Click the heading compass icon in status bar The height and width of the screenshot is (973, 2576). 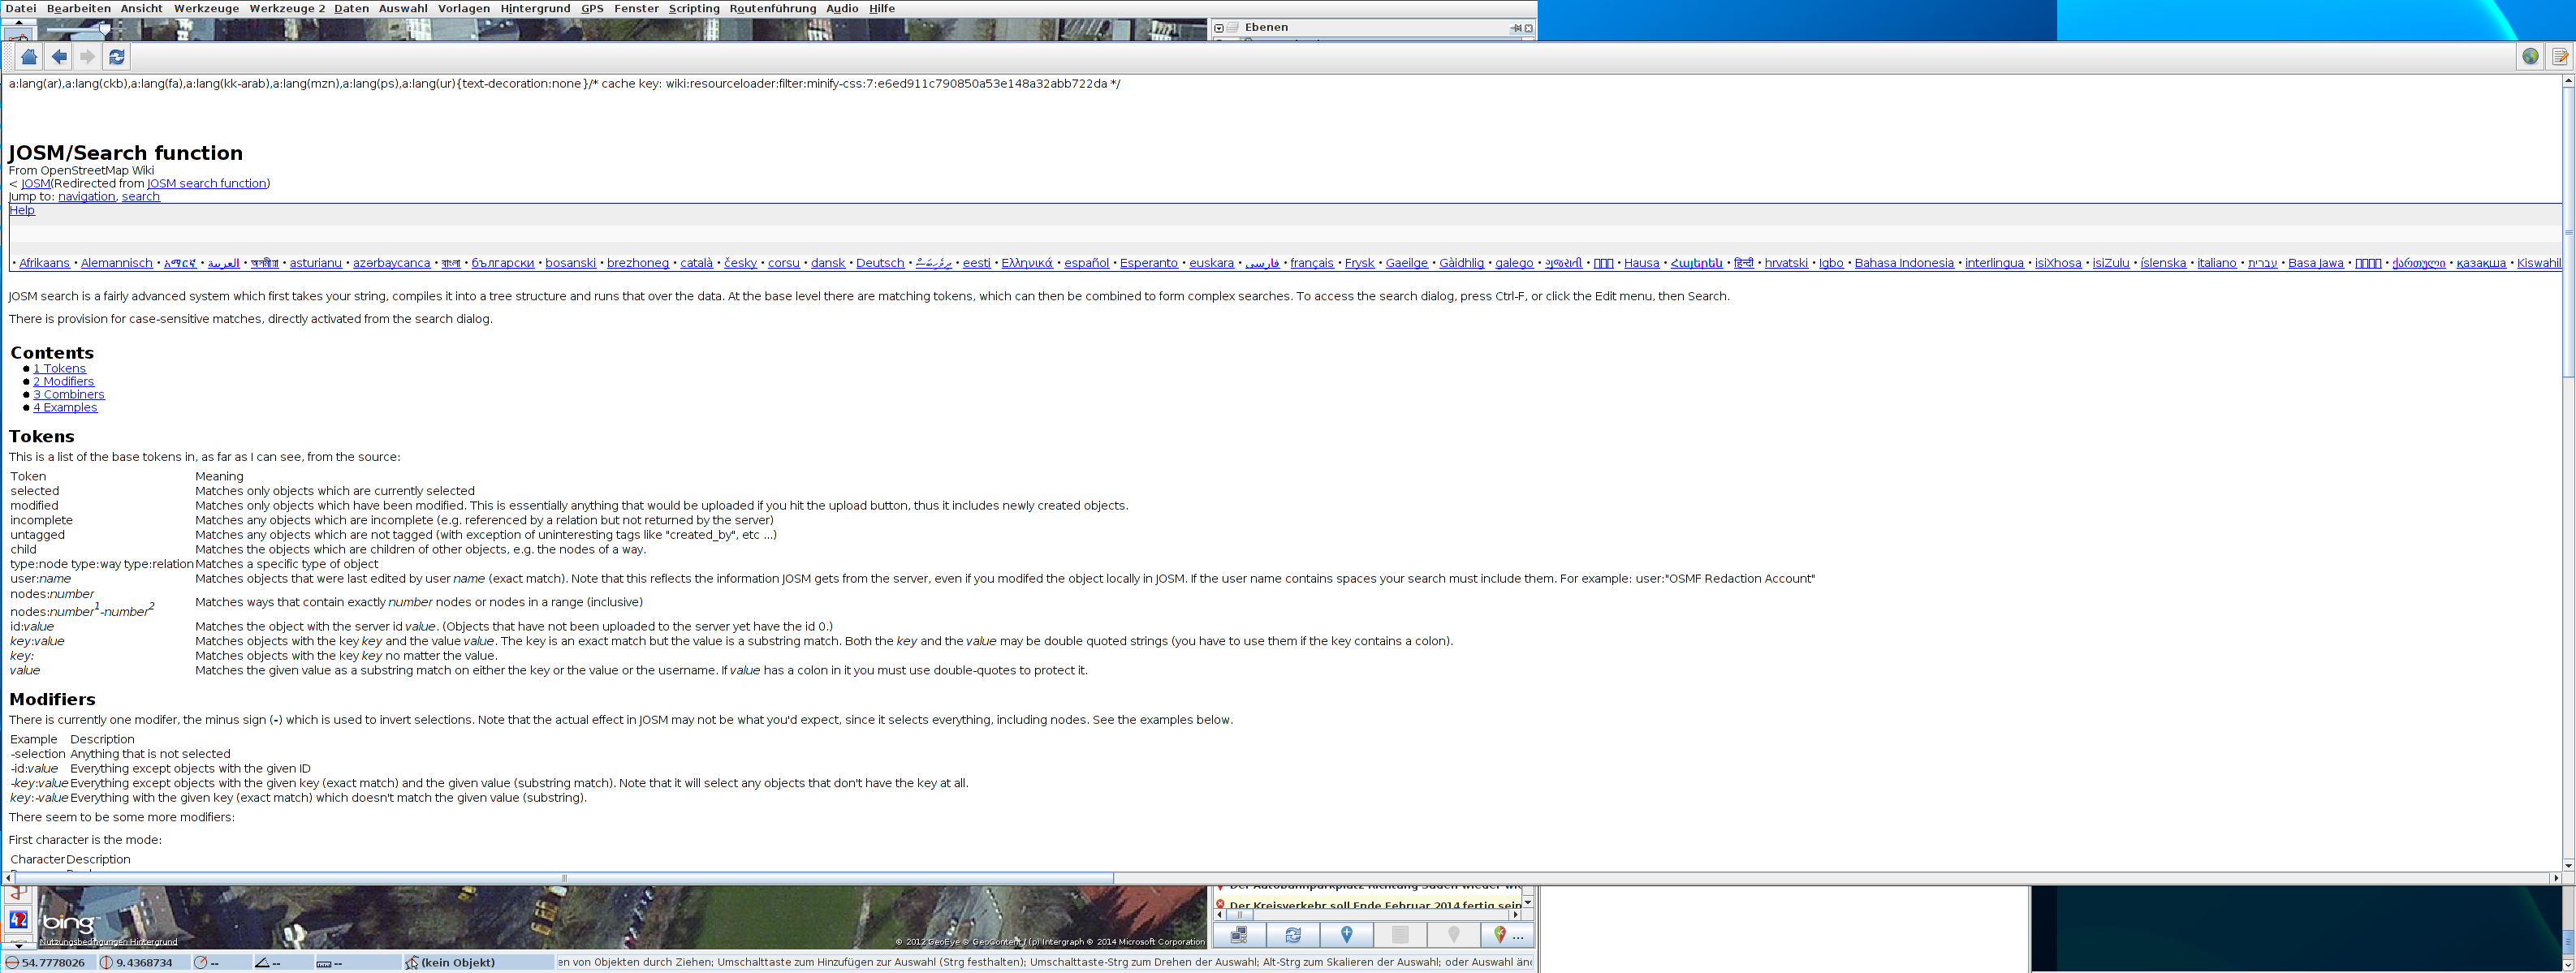click(x=200, y=963)
